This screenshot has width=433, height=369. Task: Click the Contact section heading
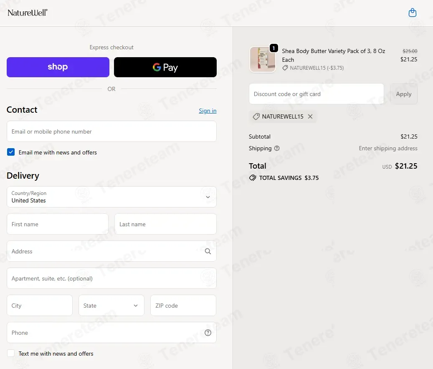click(x=22, y=109)
